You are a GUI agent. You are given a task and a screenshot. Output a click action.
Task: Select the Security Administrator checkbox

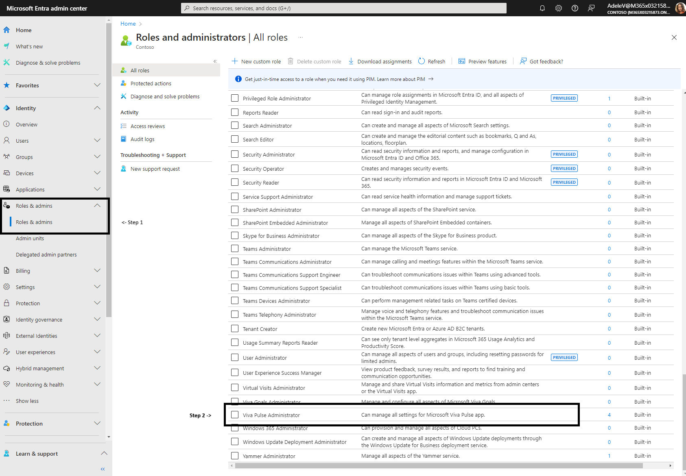coord(235,154)
